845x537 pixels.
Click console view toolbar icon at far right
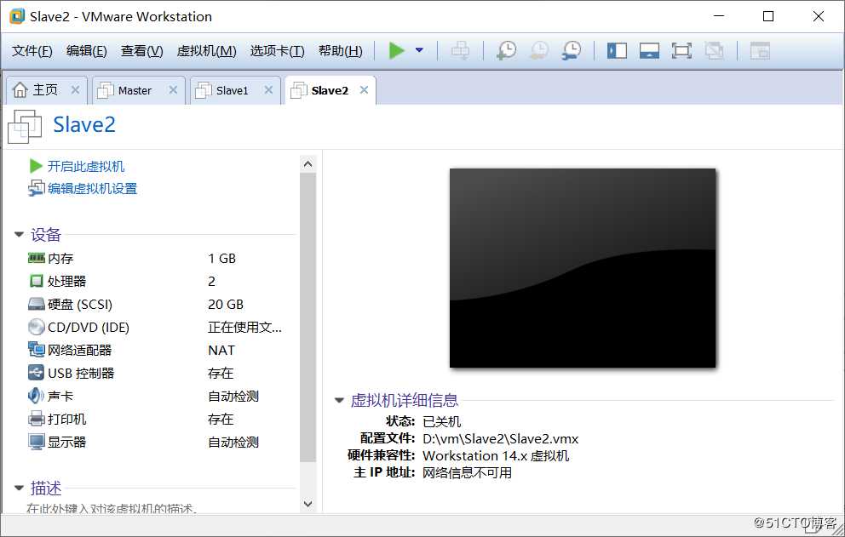[760, 50]
